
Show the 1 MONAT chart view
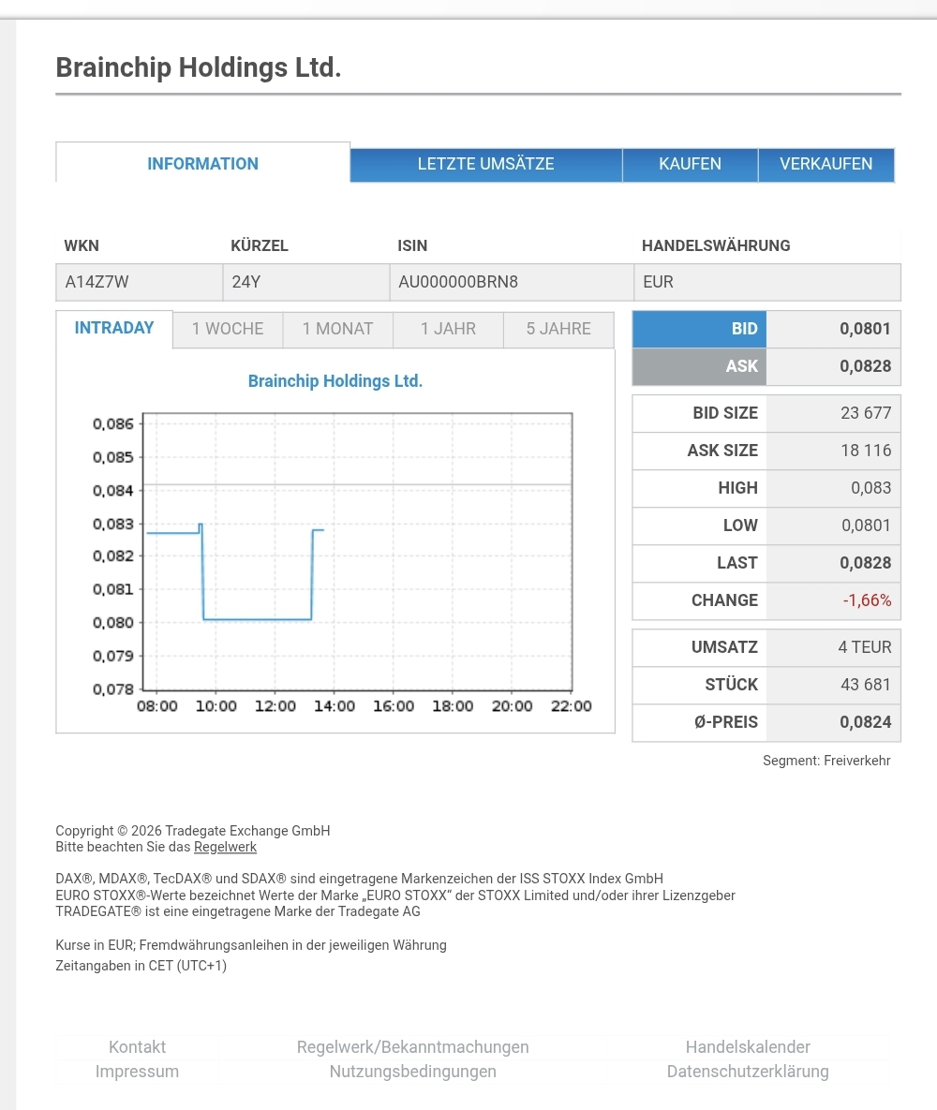tap(336, 329)
